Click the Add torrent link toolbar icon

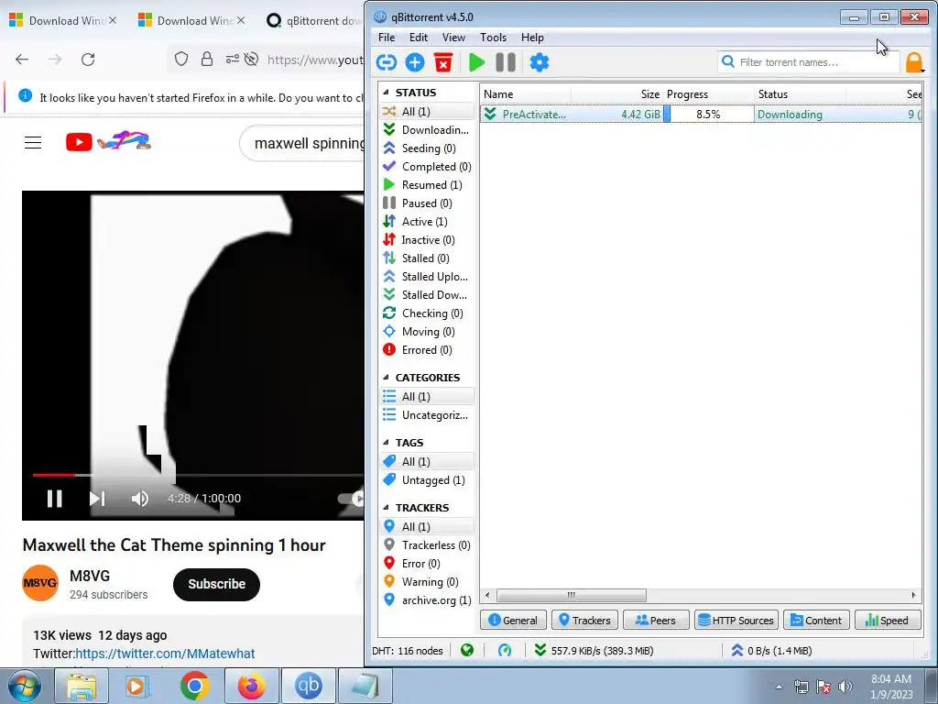387,62
